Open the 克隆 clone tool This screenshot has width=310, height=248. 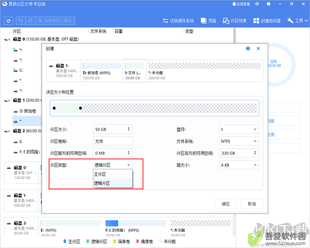[x=208, y=21]
